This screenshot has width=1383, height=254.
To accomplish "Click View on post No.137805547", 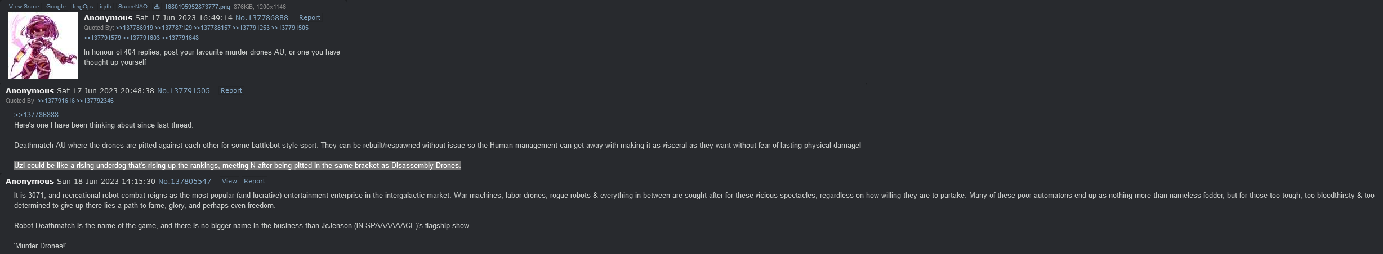I will (x=229, y=181).
